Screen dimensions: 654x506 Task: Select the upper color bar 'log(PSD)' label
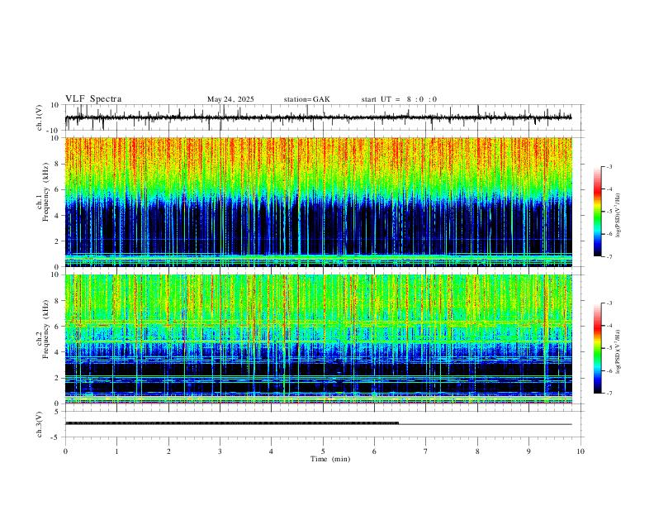[x=618, y=216]
